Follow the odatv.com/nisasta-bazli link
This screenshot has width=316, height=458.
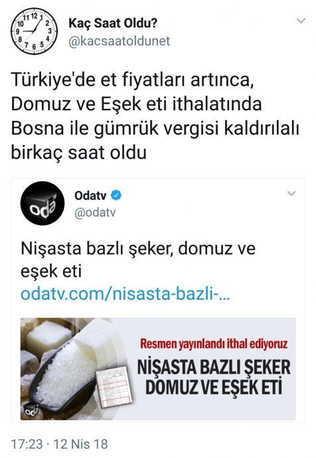click(125, 295)
